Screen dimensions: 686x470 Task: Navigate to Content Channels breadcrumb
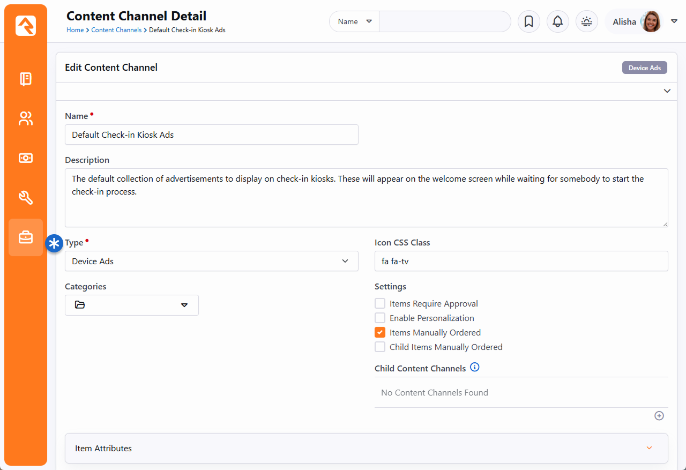[x=116, y=30]
